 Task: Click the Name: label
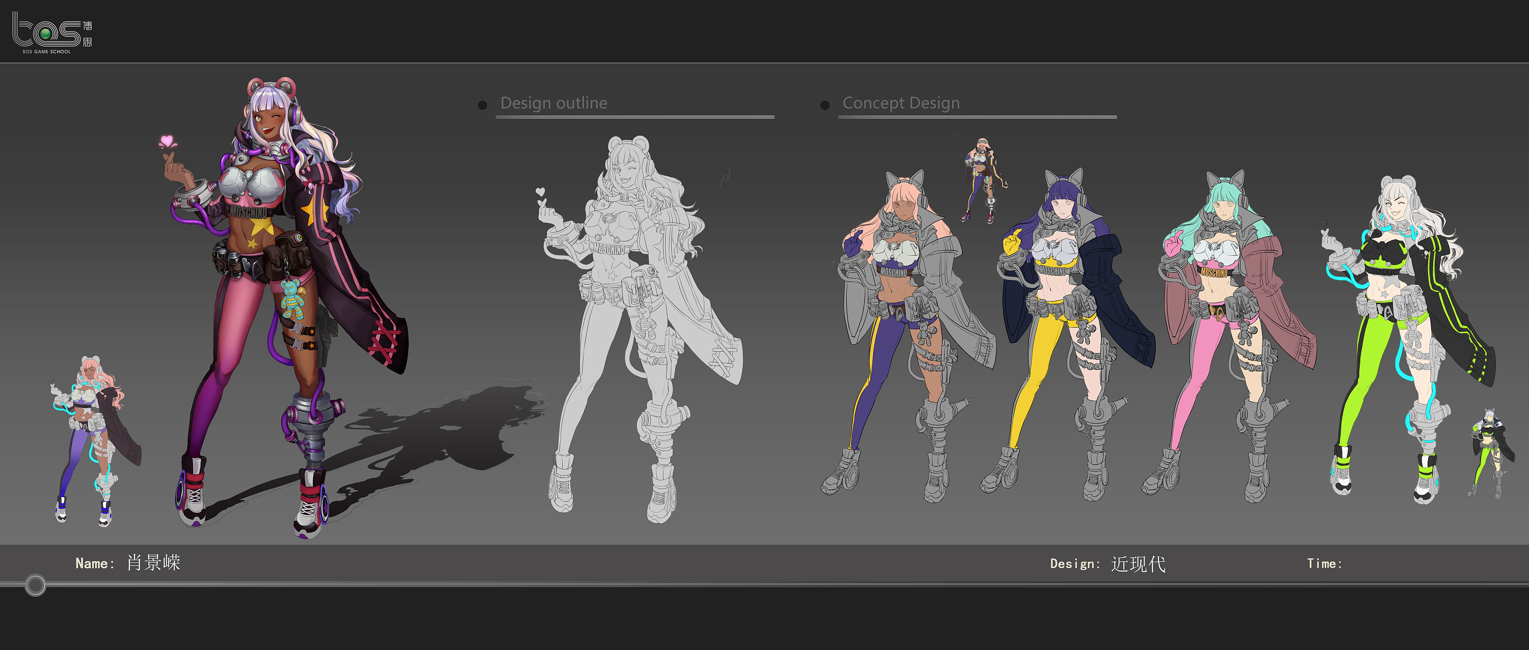coord(94,563)
